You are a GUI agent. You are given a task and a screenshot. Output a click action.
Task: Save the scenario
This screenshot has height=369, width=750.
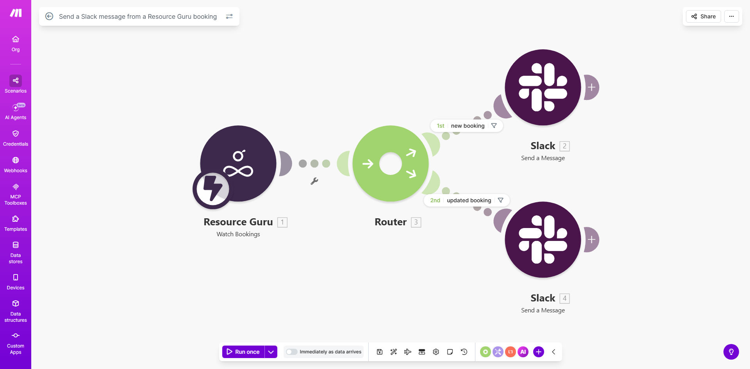tap(380, 352)
